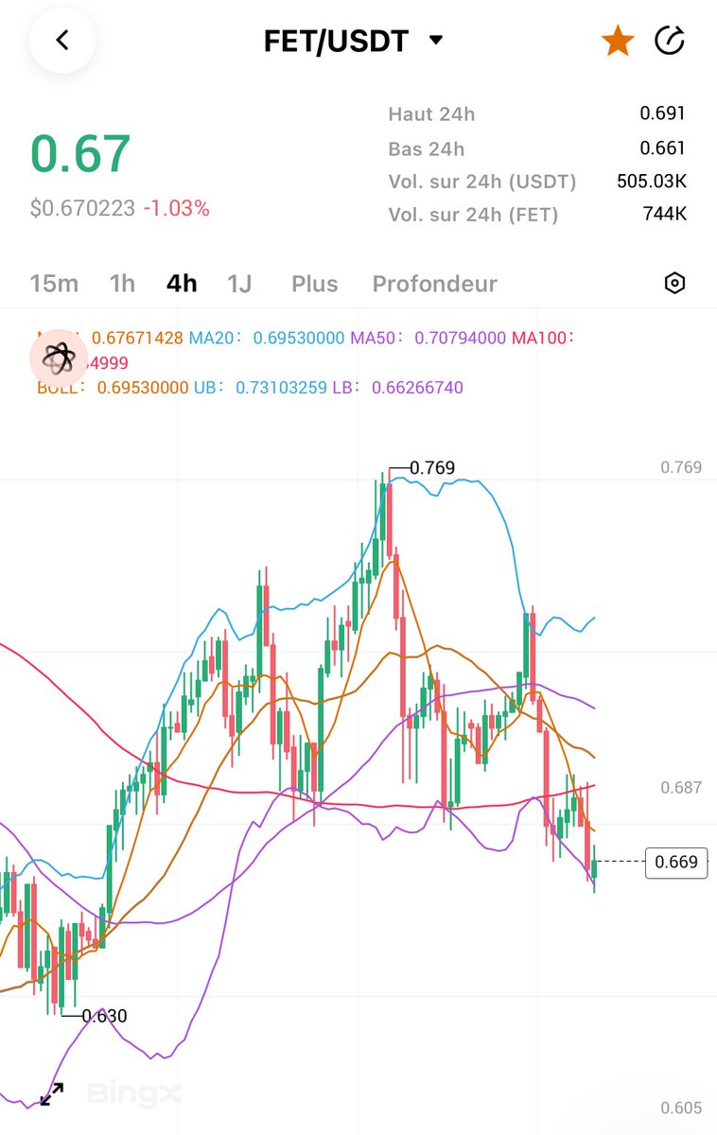The width and height of the screenshot is (717, 1135).
Task: Select the 4h timeframe tab
Action: [x=182, y=284]
